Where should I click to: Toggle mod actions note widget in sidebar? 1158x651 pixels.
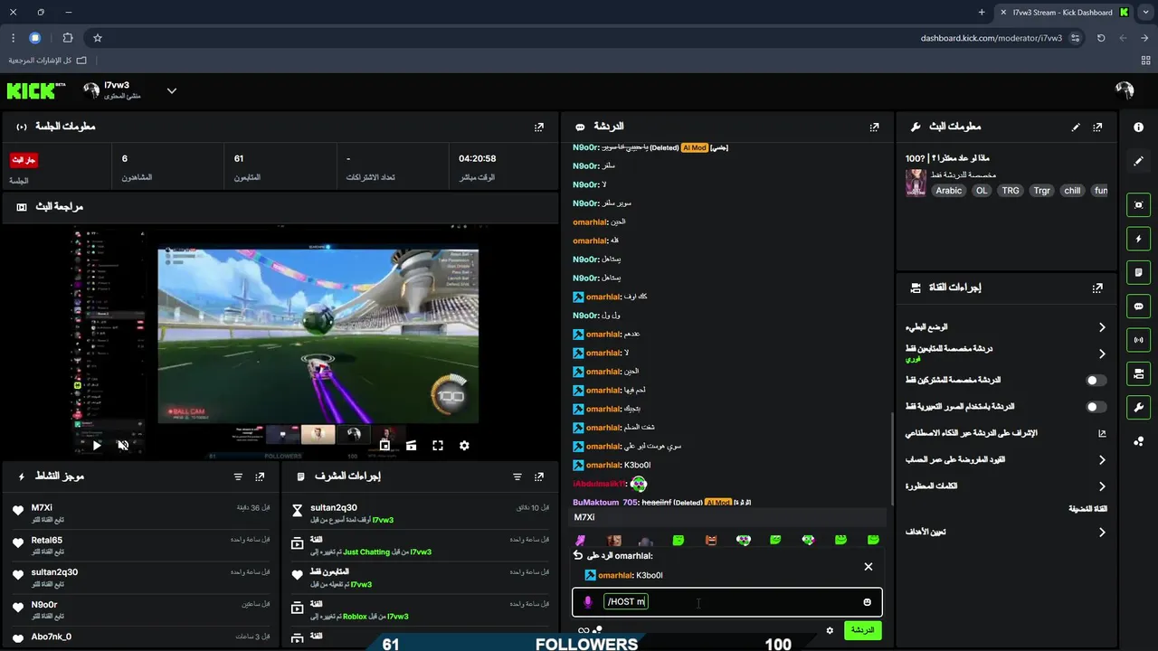pyautogui.click(x=1138, y=272)
